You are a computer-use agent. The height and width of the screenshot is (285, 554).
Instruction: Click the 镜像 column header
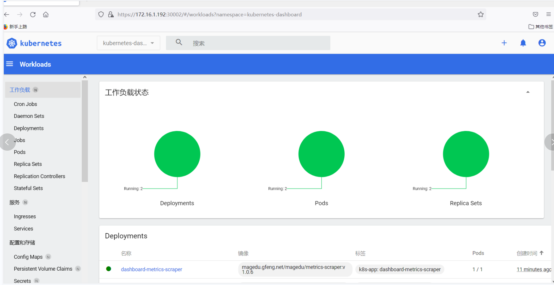pyautogui.click(x=243, y=253)
